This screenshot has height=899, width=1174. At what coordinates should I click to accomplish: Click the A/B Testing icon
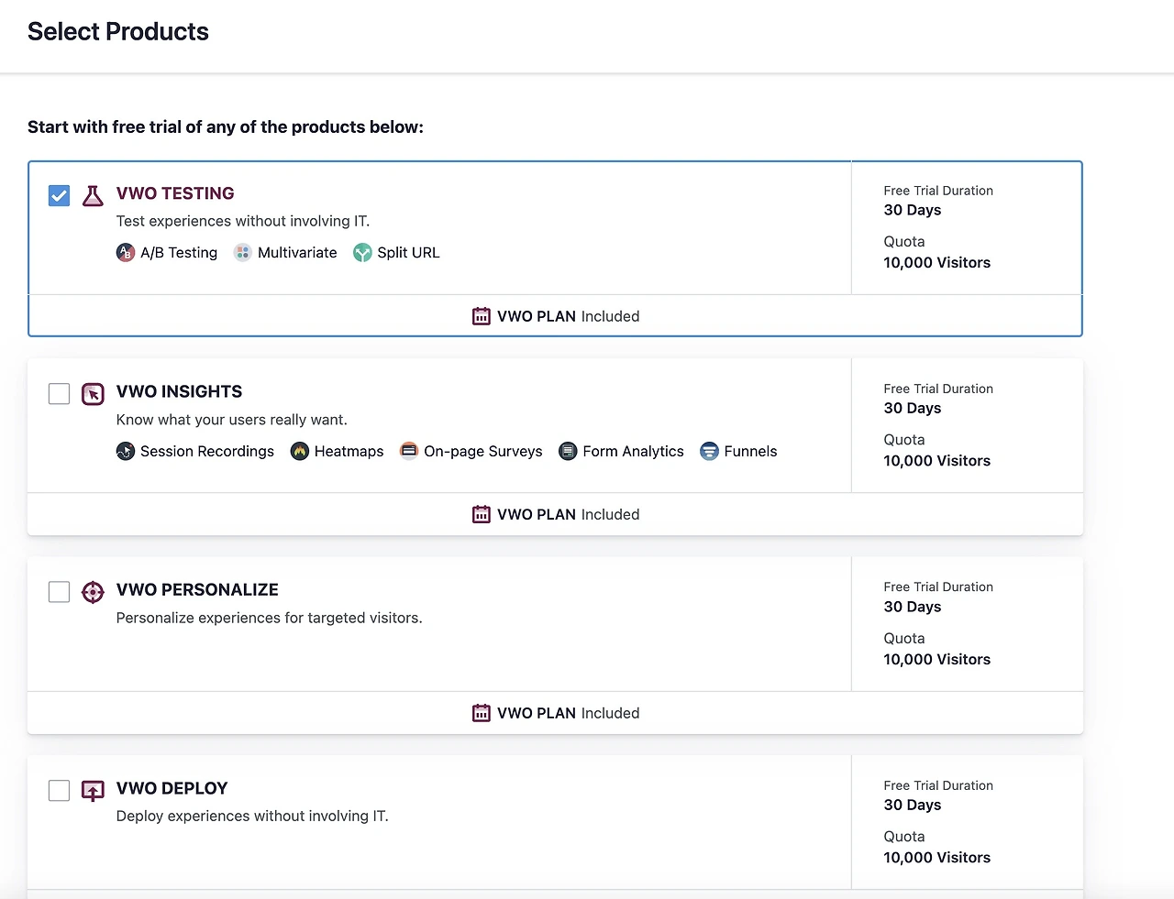(126, 253)
